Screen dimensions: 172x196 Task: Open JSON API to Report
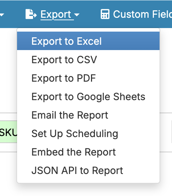(88, 171)
